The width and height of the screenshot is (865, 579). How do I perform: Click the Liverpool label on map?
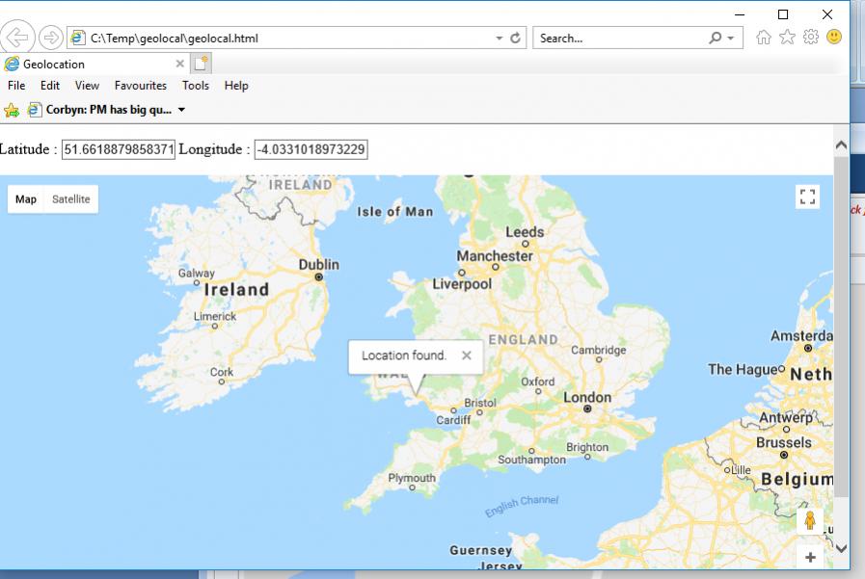point(462,283)
